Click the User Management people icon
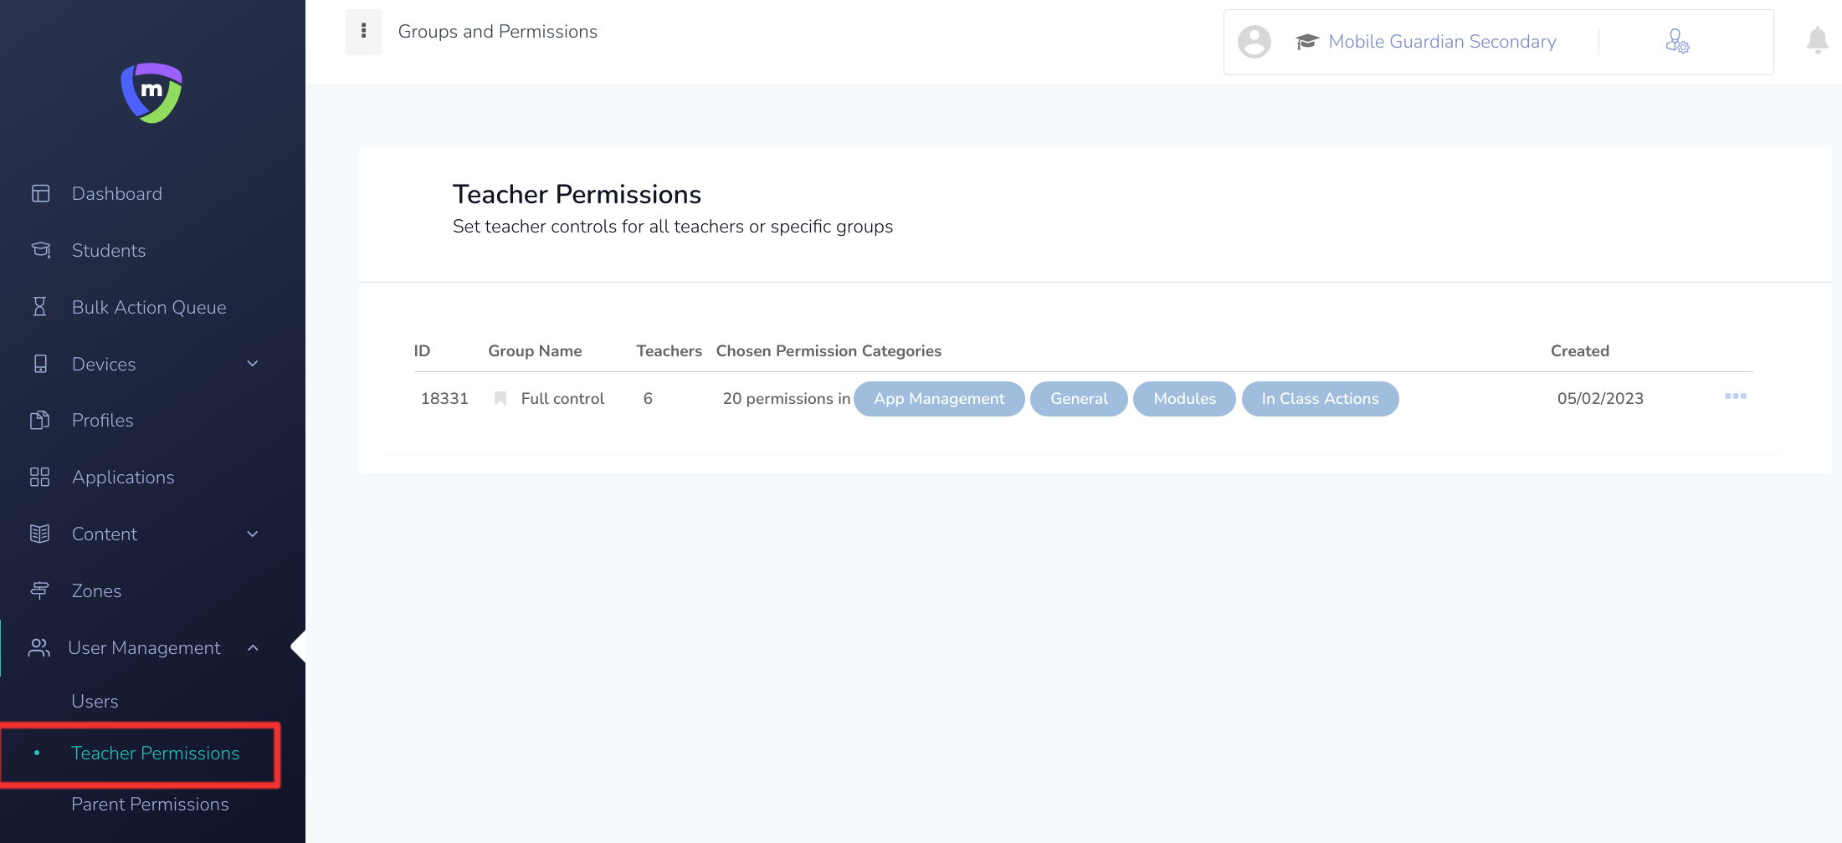This screenshot has height=843, width=1842. pos(38,647)
